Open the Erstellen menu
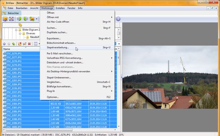Viewport: 220px width, 136px height. point(60,8)
